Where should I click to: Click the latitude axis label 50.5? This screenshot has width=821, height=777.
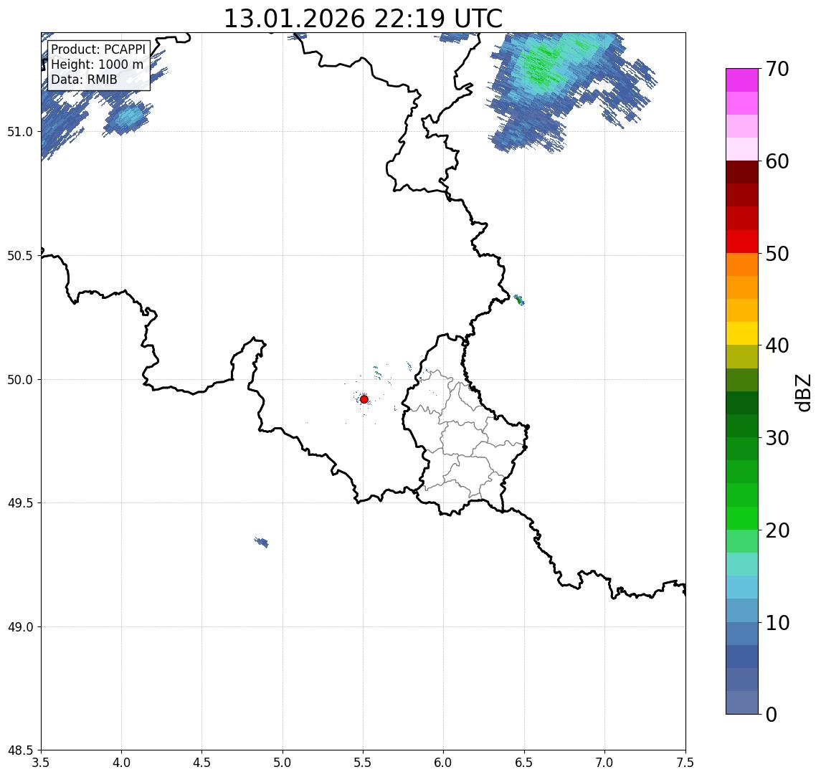pyautogui.click(x=19, y=256)
